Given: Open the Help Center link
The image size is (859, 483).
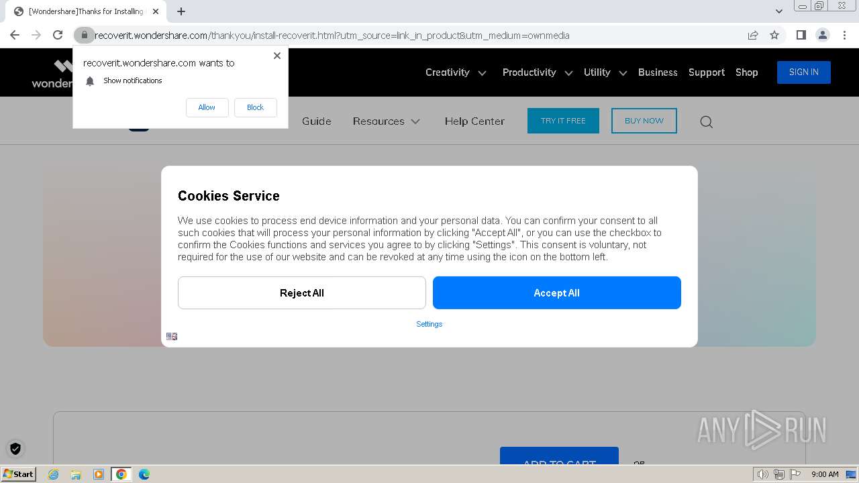Looking at the screenshot, I should click(474, 121).
